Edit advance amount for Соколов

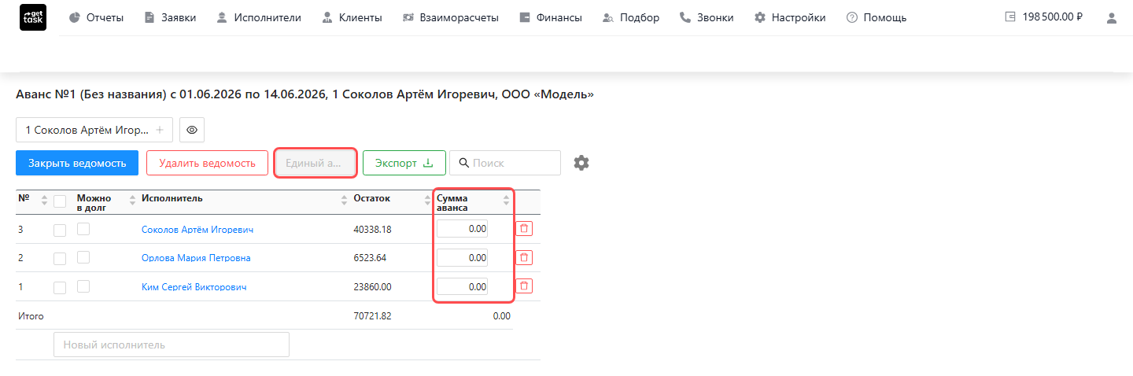tap(462, 229)
